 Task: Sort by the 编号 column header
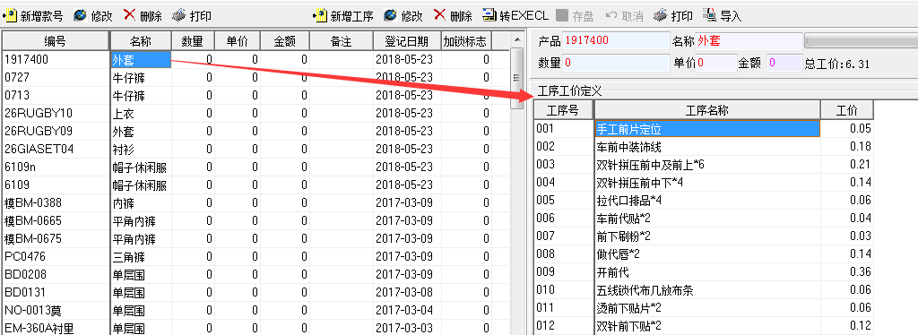pyautogui.click(x=56, y=41)
